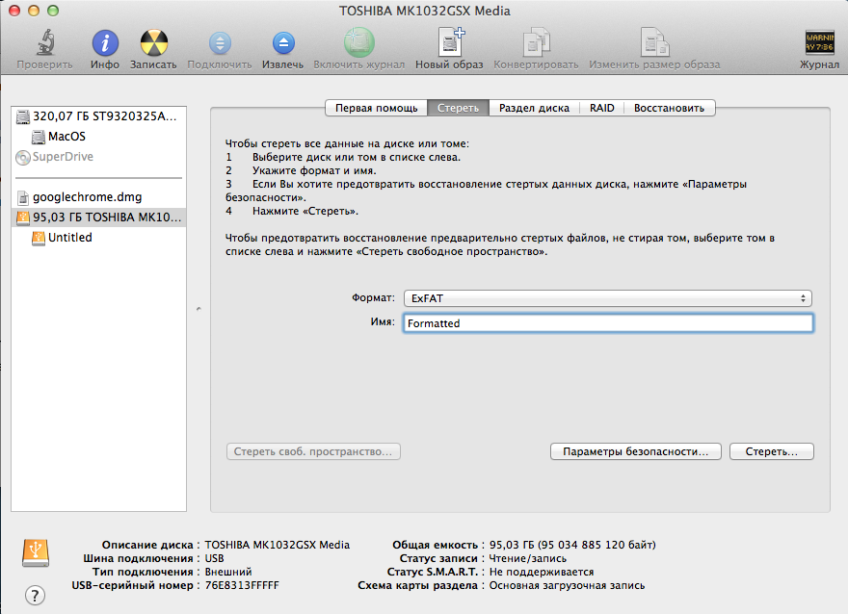Click the Тип подключения value Внешний
The image size is (848, 614).
tap(228, 572)
